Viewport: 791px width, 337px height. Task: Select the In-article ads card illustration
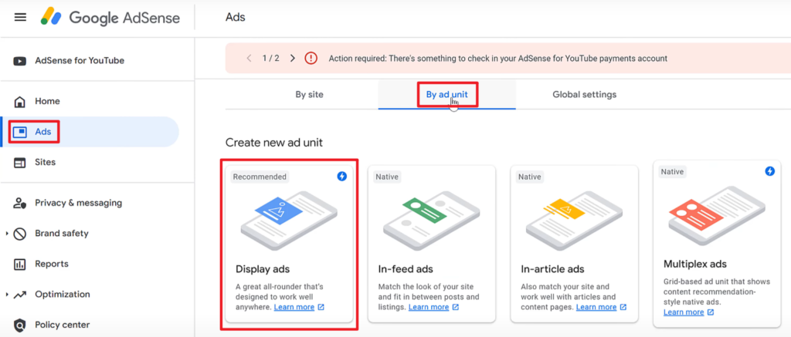click(575, 220)
